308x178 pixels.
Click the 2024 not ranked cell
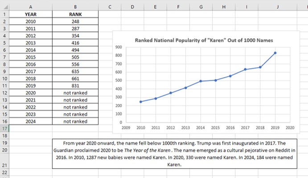click(75, 121)
